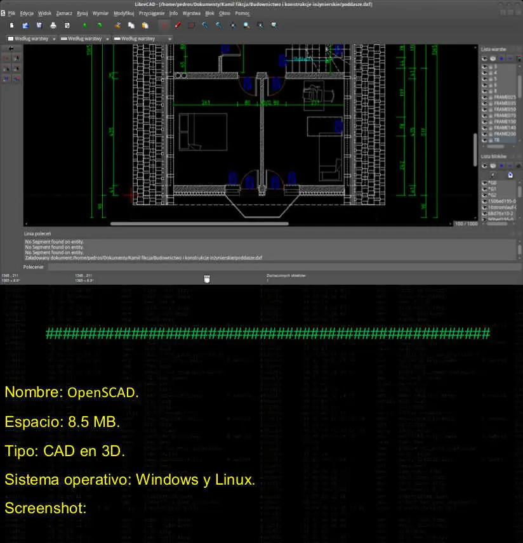The image size is (523, 543).
Task: Click the back arrow in the left tool panel
Action: pos(11,48)
